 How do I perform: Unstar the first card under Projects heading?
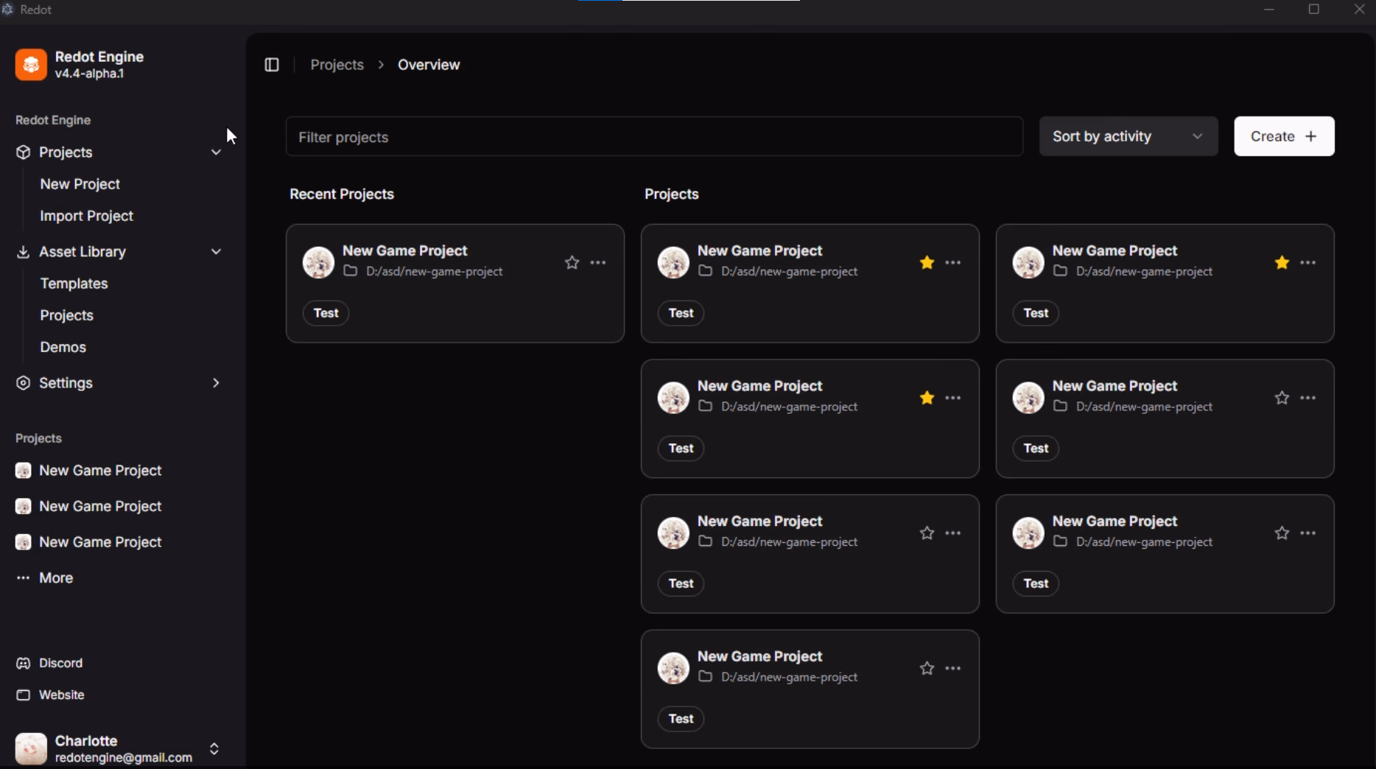point(927,263)
